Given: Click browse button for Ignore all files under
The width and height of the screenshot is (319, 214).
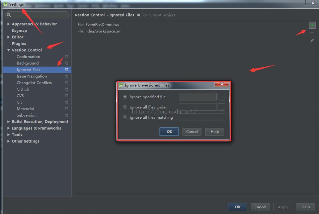Looking at the screenshot, I should click(221, 107).
